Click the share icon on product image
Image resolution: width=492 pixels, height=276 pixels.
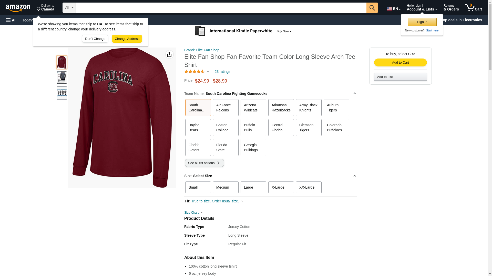point(169,54)
